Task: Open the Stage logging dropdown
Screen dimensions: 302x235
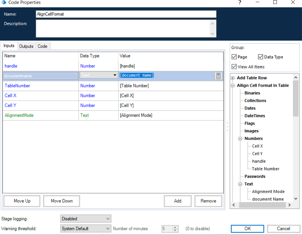Action: coord(86,219)
